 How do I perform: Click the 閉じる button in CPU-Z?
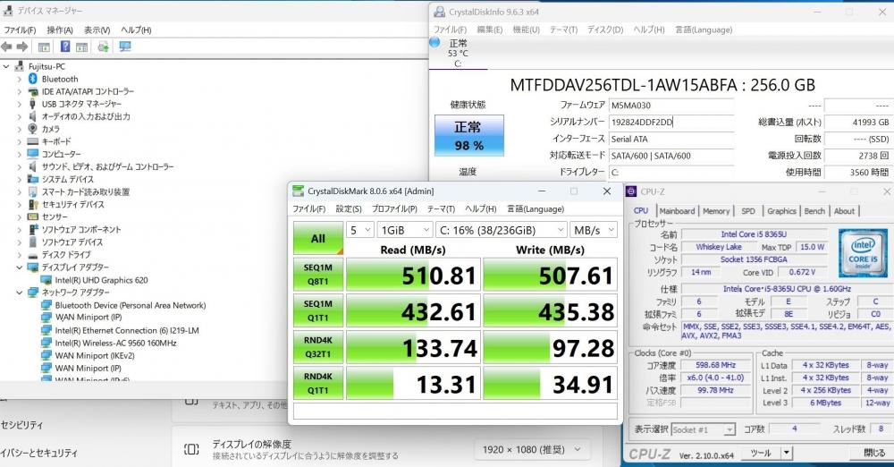click(874, 453)
